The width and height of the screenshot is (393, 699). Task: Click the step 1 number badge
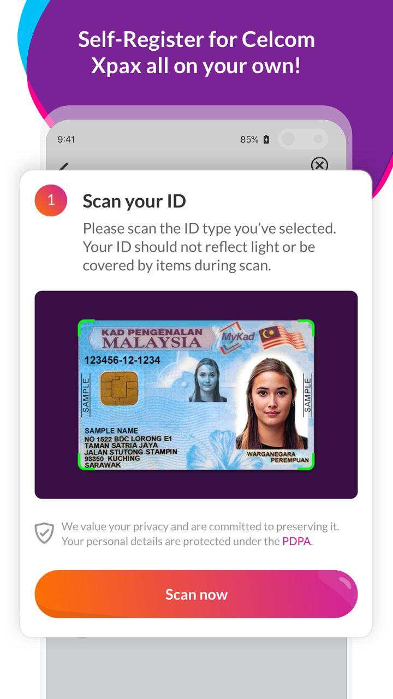click(x=51, y=200)
